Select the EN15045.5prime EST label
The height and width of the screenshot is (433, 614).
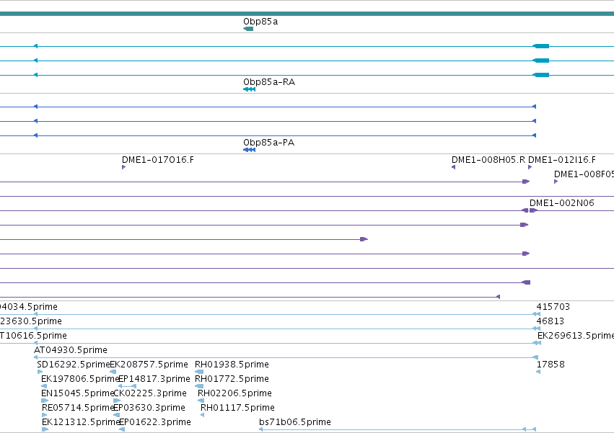coord(77,393)
